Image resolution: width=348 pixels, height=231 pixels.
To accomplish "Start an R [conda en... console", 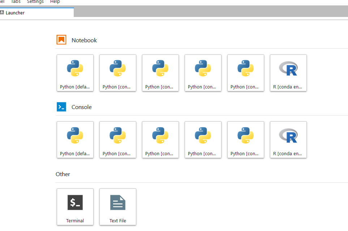I will pyautogui.click(x=288, y=140).
